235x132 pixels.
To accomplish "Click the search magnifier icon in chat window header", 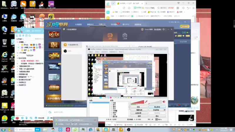I will click(x=30, y=35).
